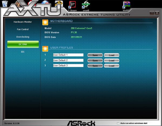This screenshot has width=162, height=126.
Task: Click the BIOS date 2011/09/21
Action: [76, 37]
